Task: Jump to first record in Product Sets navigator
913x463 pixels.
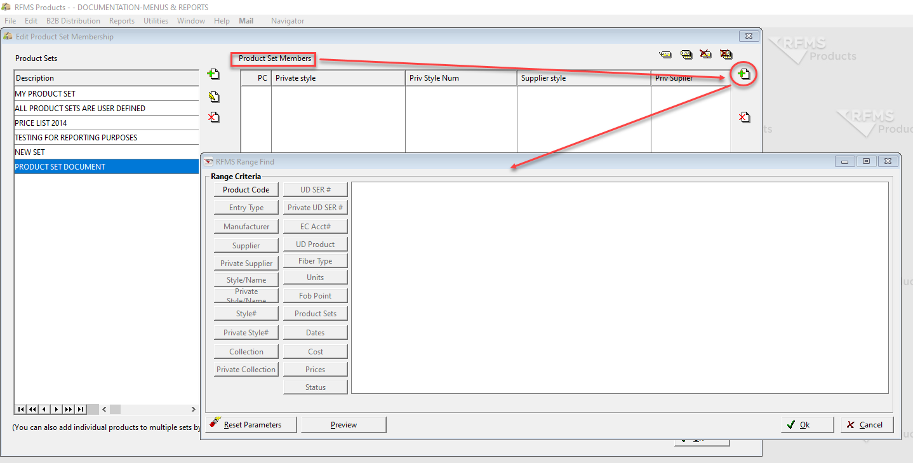Action: [22, 409]
